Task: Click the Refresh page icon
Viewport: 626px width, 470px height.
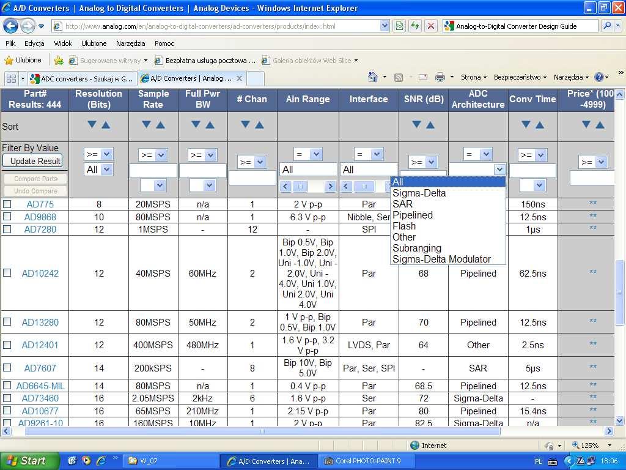Action: (415, 26)
